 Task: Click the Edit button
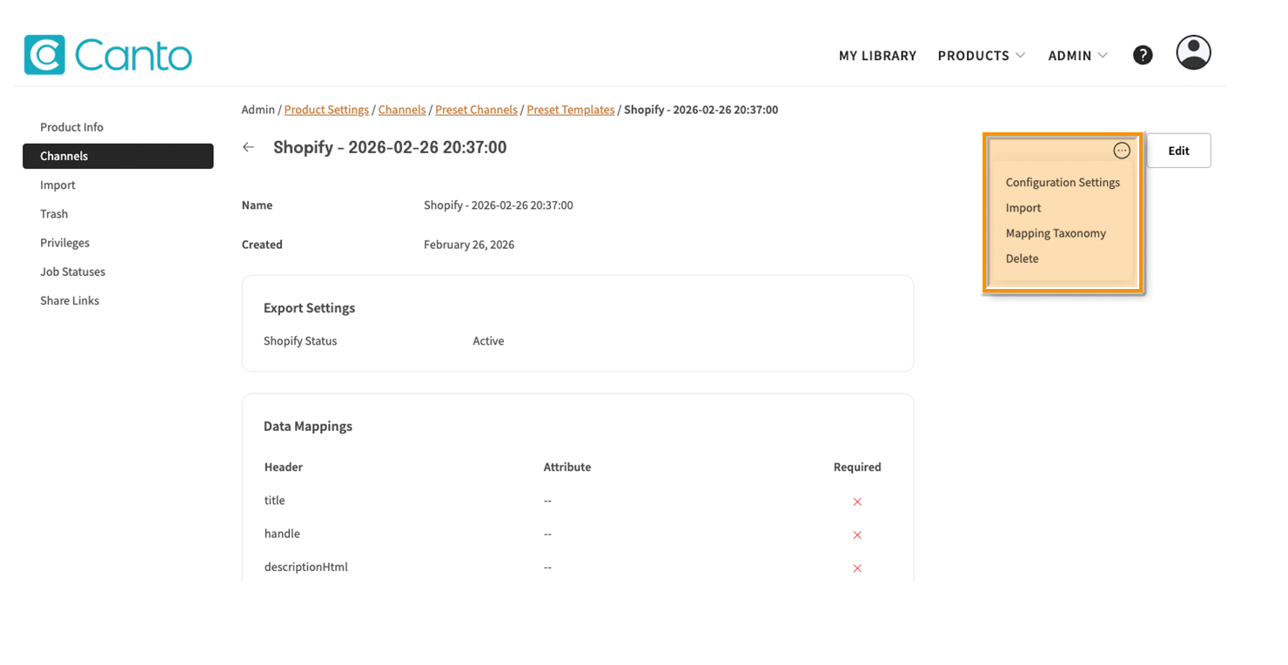point(1178,151)
